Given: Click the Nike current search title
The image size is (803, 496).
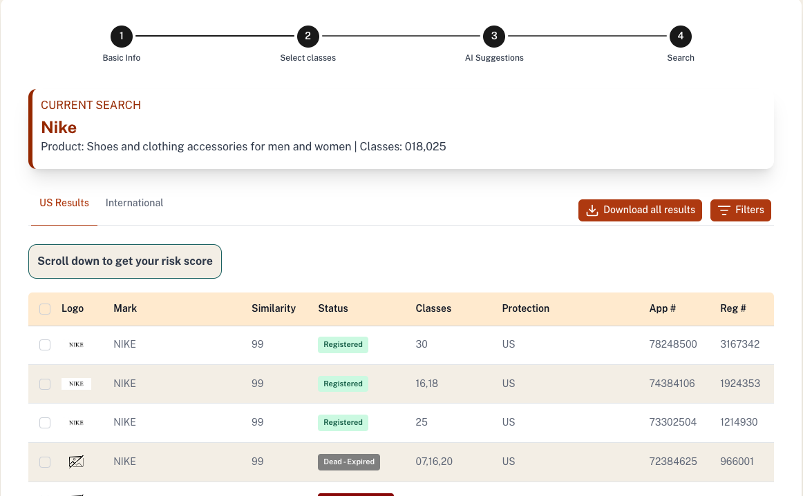Looking at the screenshot, I should (x=59, y=128).
